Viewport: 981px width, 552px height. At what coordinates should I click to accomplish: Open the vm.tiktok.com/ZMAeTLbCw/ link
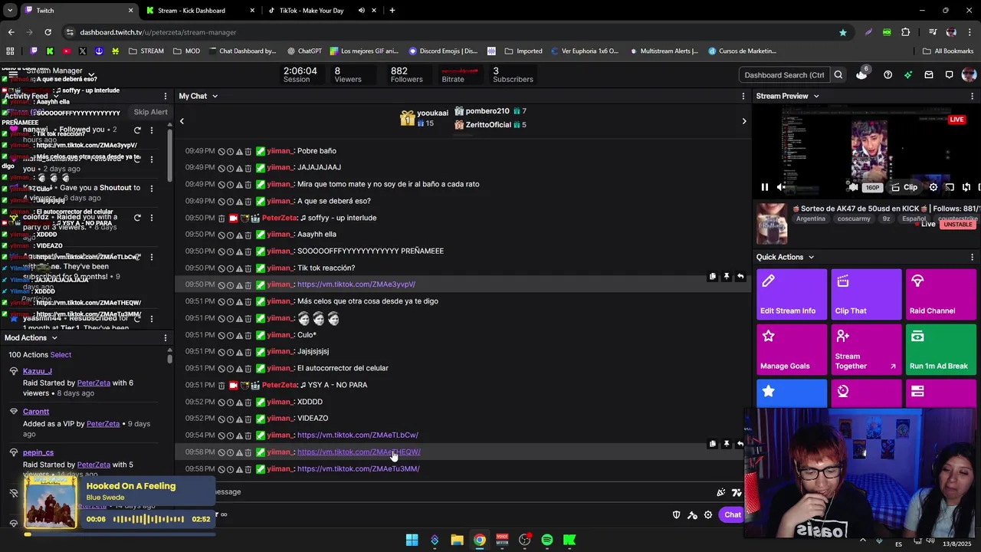click(357, 435)
